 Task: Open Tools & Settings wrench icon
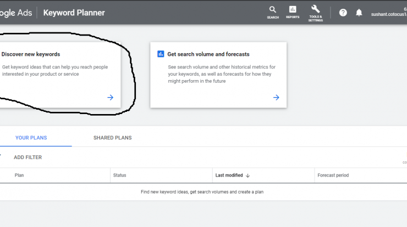tap(315, 13)
